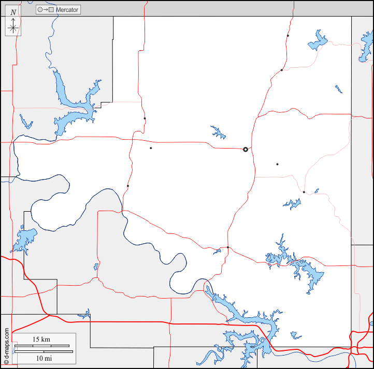
Task: Click the d-maps.com copyright text
Action: 7,346
